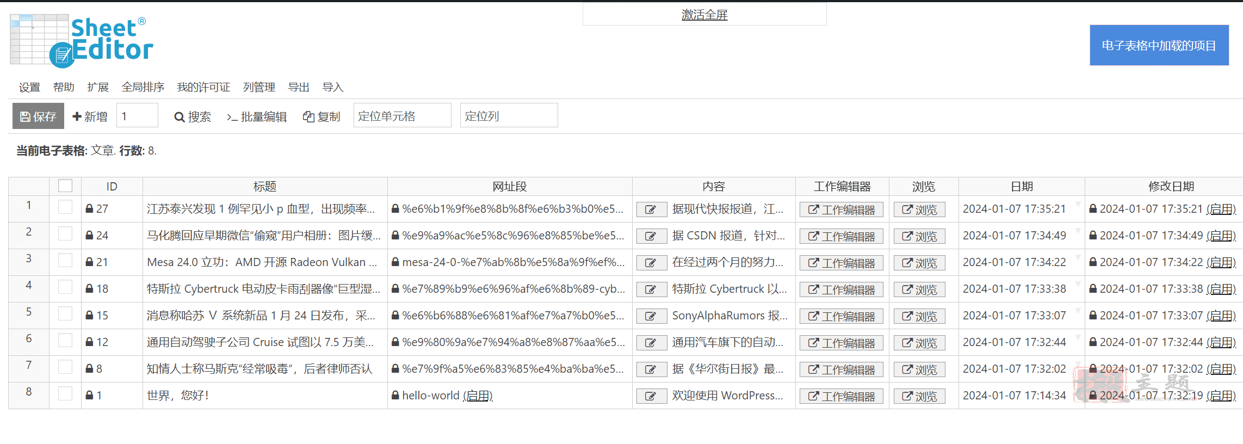Viewport: 1243px width, 444px height.
Task: Click the 搜索 search button
Action: (192, 116)
